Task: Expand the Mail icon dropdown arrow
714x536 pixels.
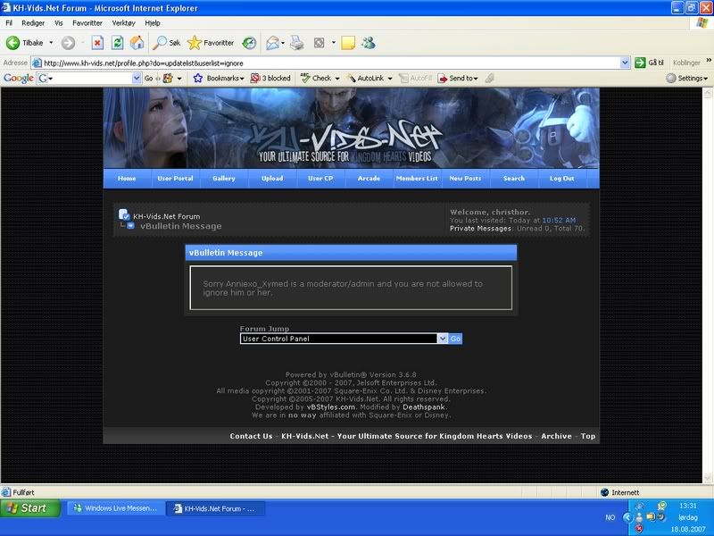Action: (x=283, y=43)
